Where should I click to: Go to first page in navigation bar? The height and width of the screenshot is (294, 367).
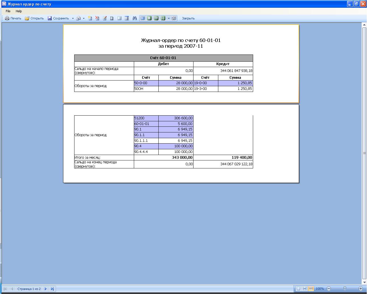5,289
